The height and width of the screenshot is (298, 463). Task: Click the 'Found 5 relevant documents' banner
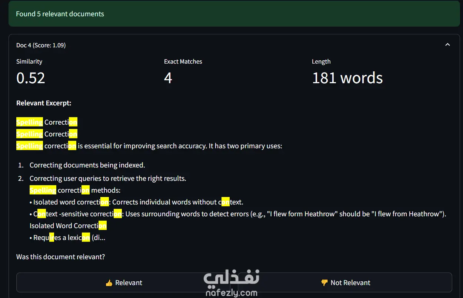[x=234, y=14]
